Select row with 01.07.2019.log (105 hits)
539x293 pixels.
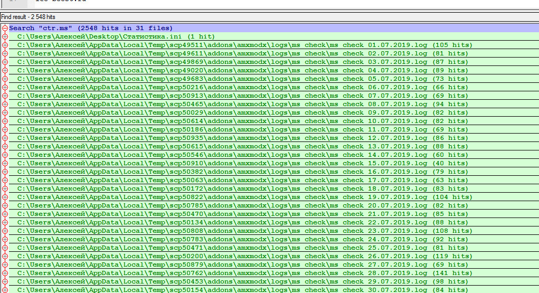click(273, 45)
